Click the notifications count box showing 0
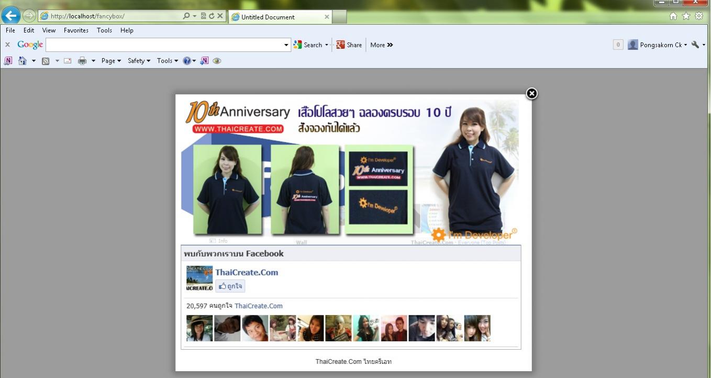Viewport: 711px width, 378px height. point(618,45)
